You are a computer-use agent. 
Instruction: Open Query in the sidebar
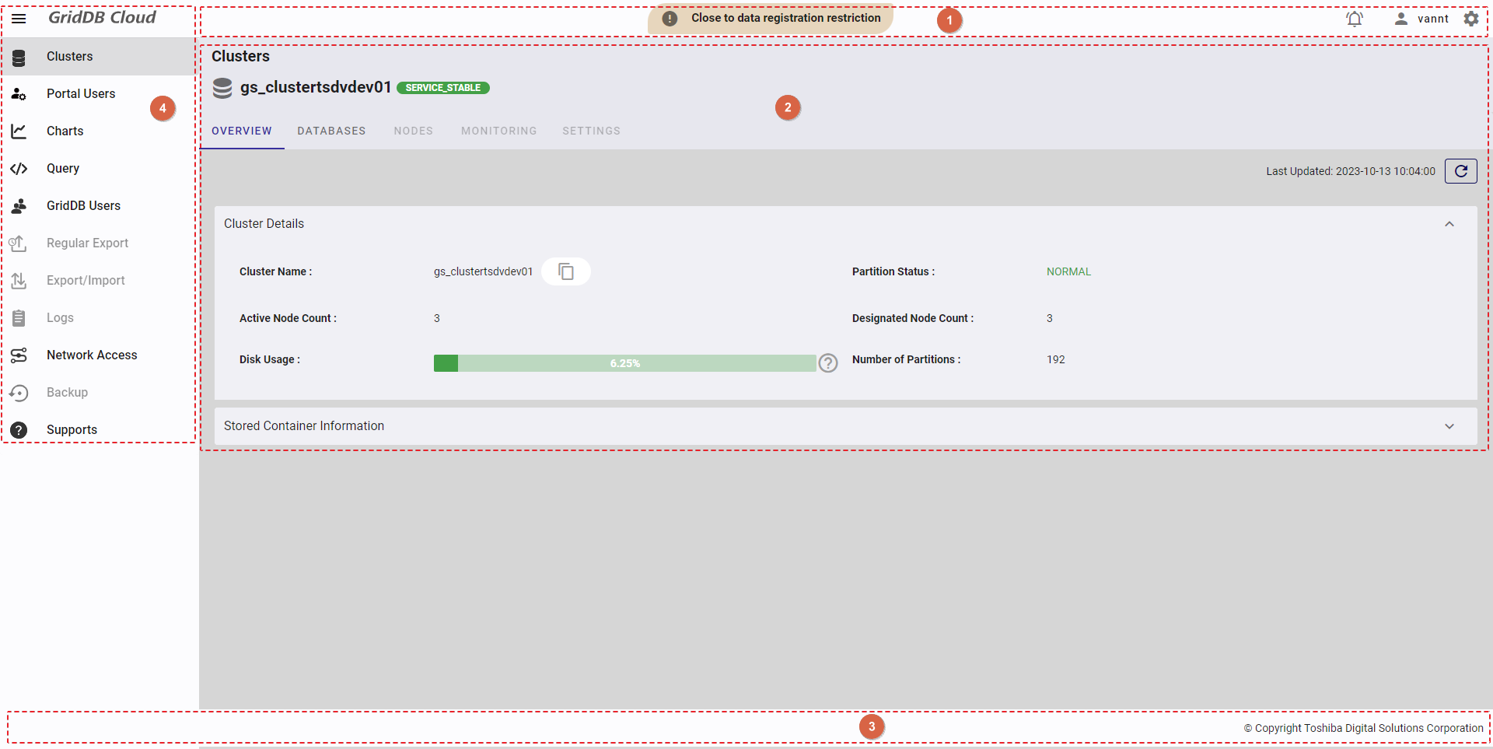[x=99, y=169]
